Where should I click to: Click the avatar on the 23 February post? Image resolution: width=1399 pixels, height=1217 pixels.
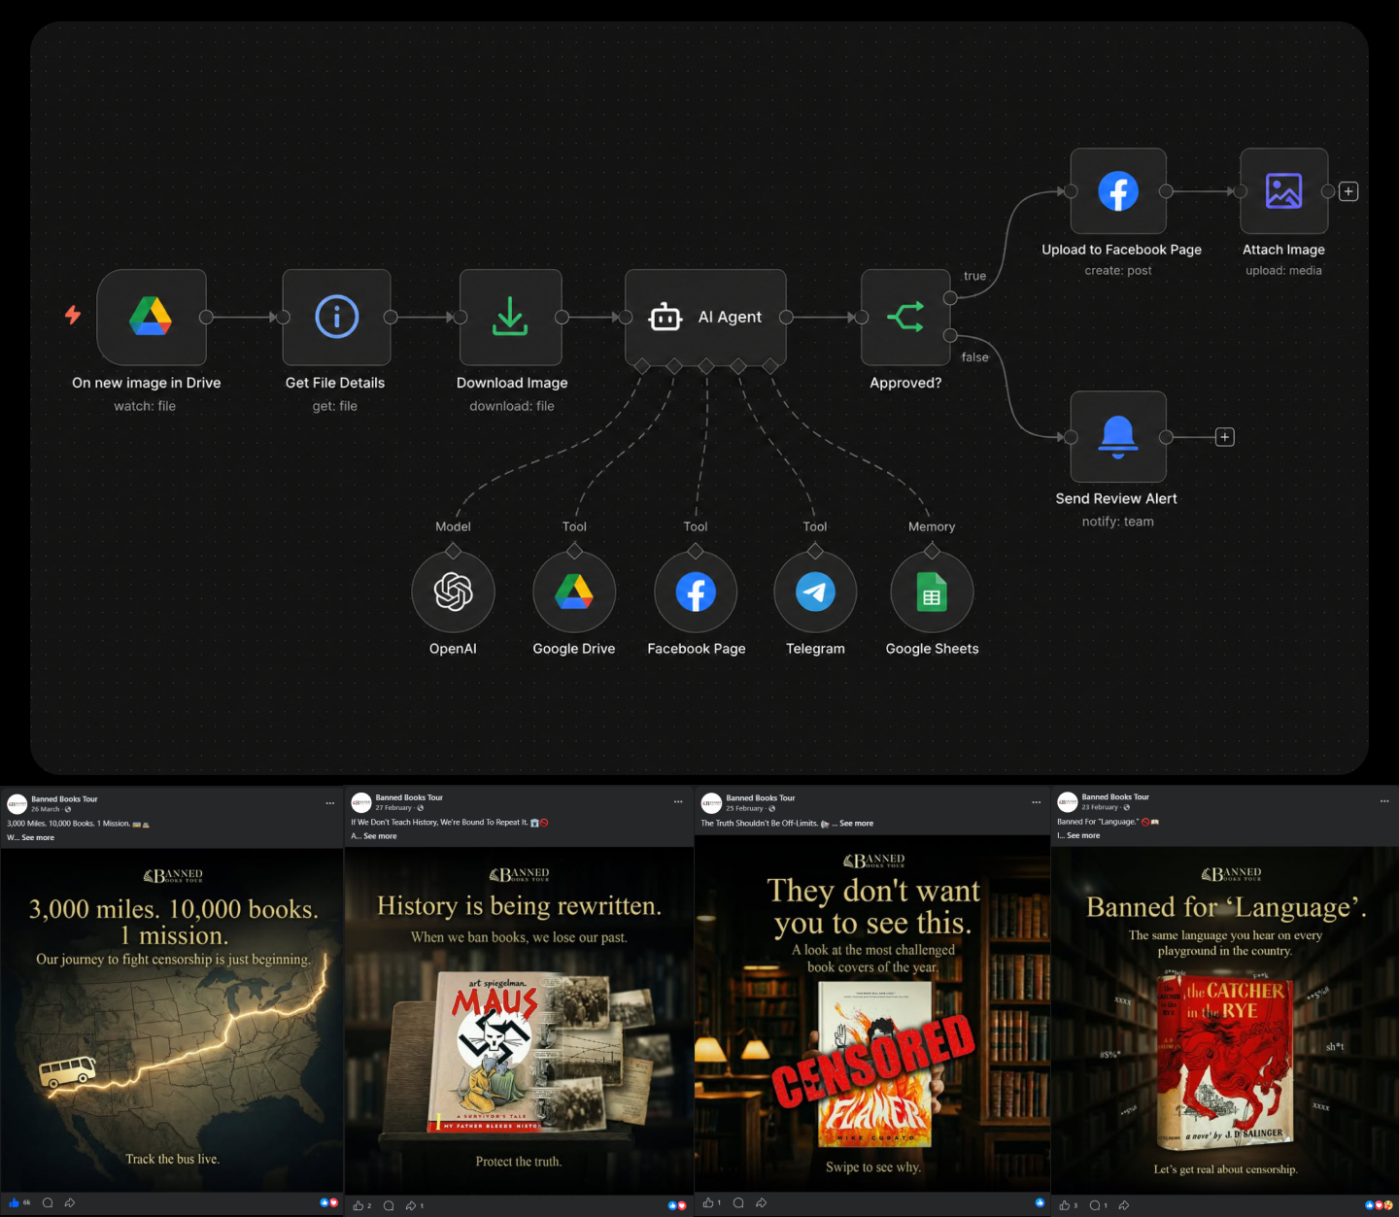coord(1067,802)
